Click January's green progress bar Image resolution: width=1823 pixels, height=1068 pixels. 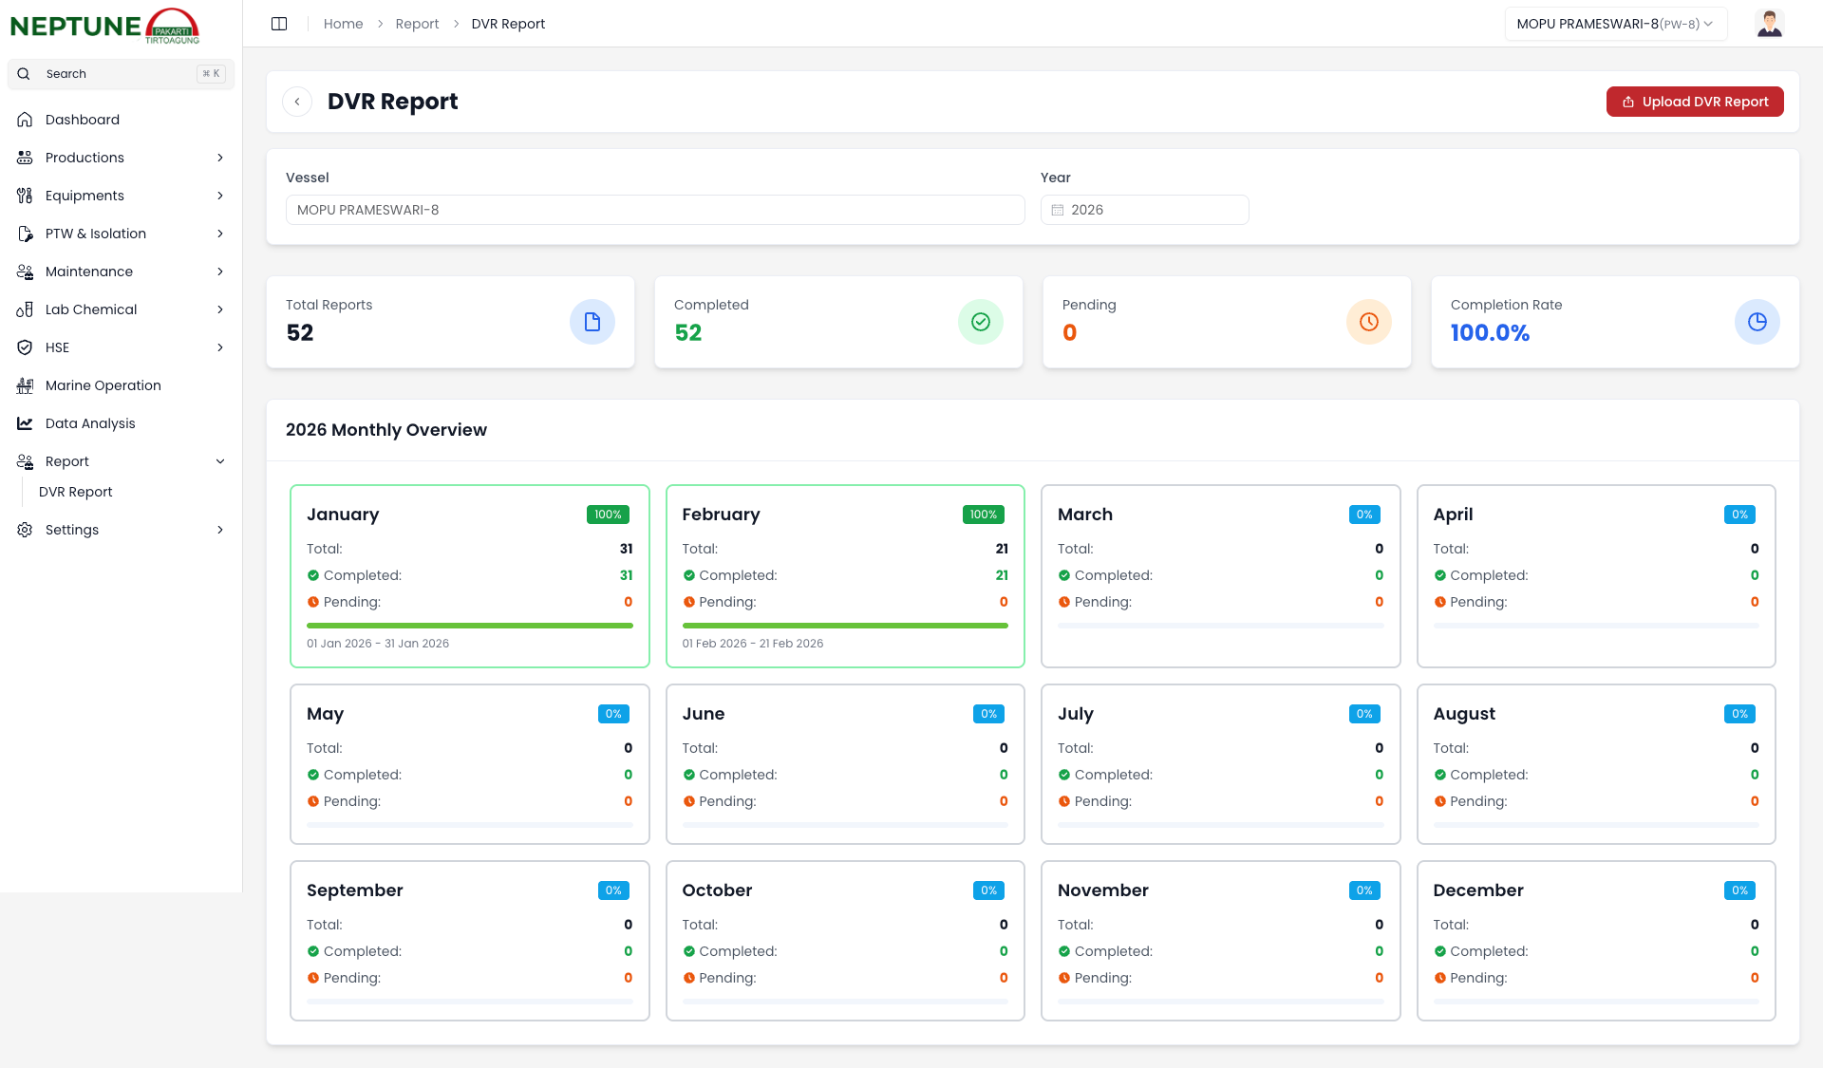(x=469, y=626)
